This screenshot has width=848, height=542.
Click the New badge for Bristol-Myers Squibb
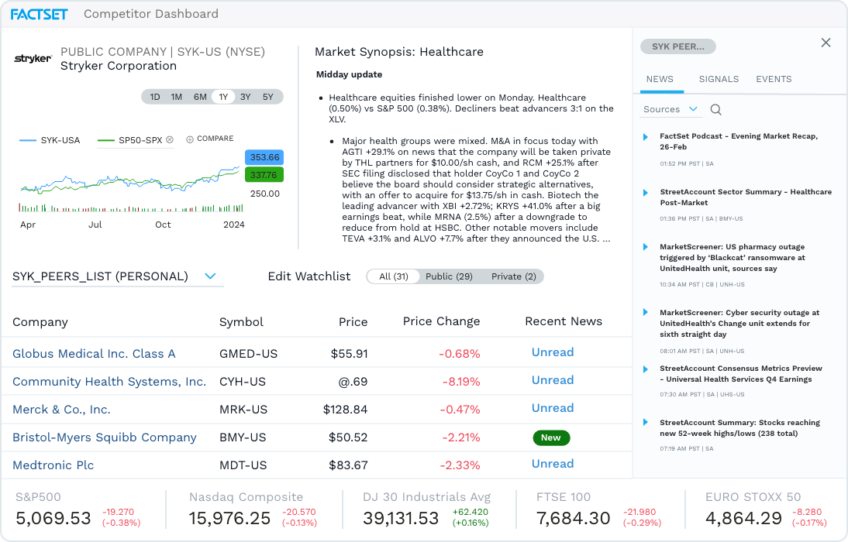click(x=551, y=437)
